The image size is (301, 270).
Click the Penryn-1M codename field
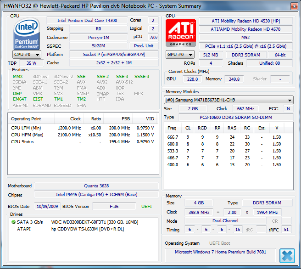(x=99, y=38)
